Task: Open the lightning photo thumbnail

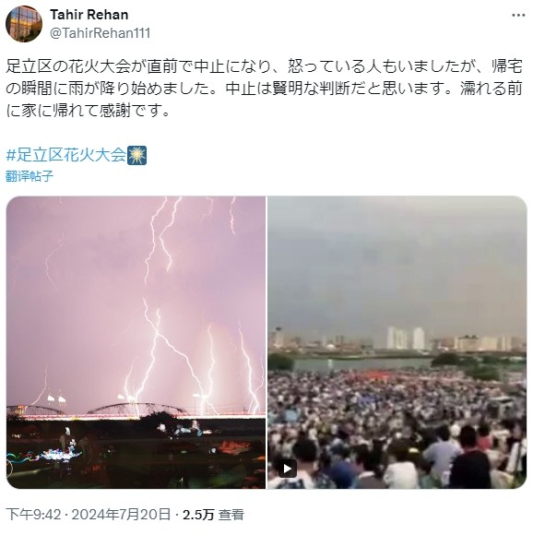Action: tap(136, 342)
